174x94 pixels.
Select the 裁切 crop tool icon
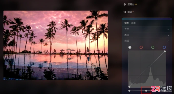click(x=125, y=12)
